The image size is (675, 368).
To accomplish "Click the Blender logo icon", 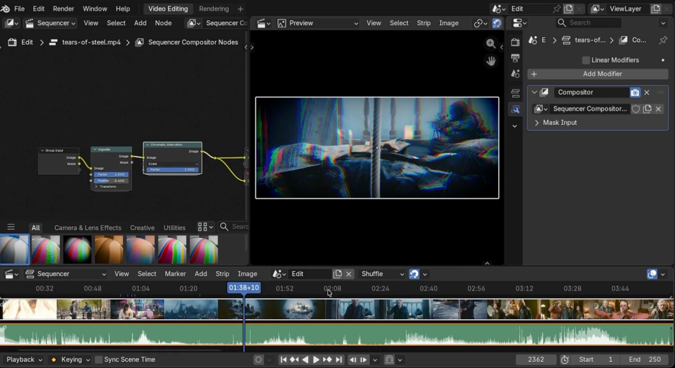I will (6, 9).
